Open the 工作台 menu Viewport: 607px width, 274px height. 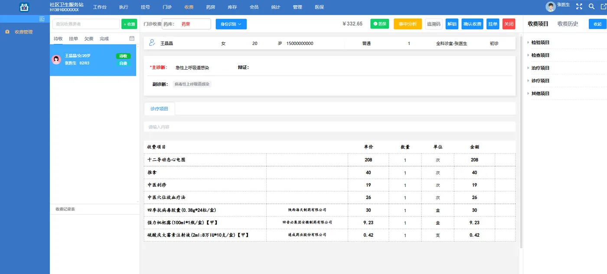(x=100, y=7)
